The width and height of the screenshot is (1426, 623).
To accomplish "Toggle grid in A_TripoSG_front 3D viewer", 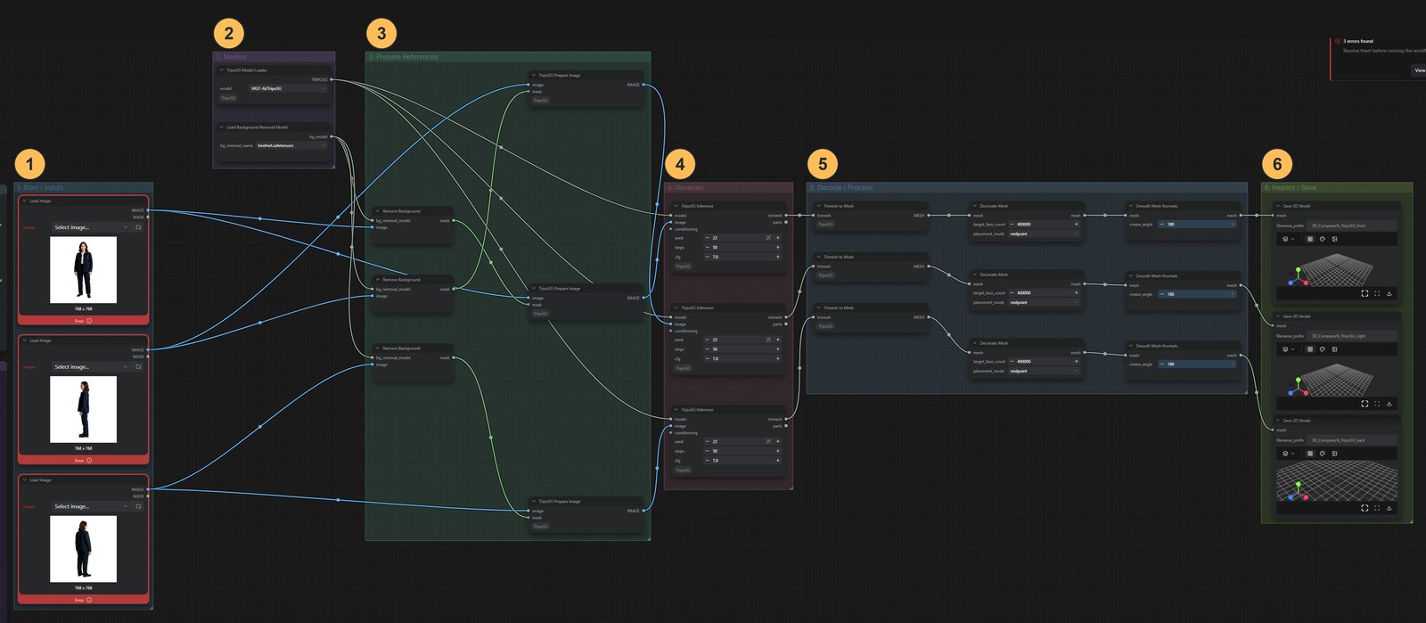I will pos(1310,239).
